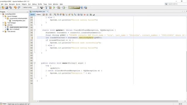Open the Source menu
Screen dimensions: 187x105
(x=18, y=4)
